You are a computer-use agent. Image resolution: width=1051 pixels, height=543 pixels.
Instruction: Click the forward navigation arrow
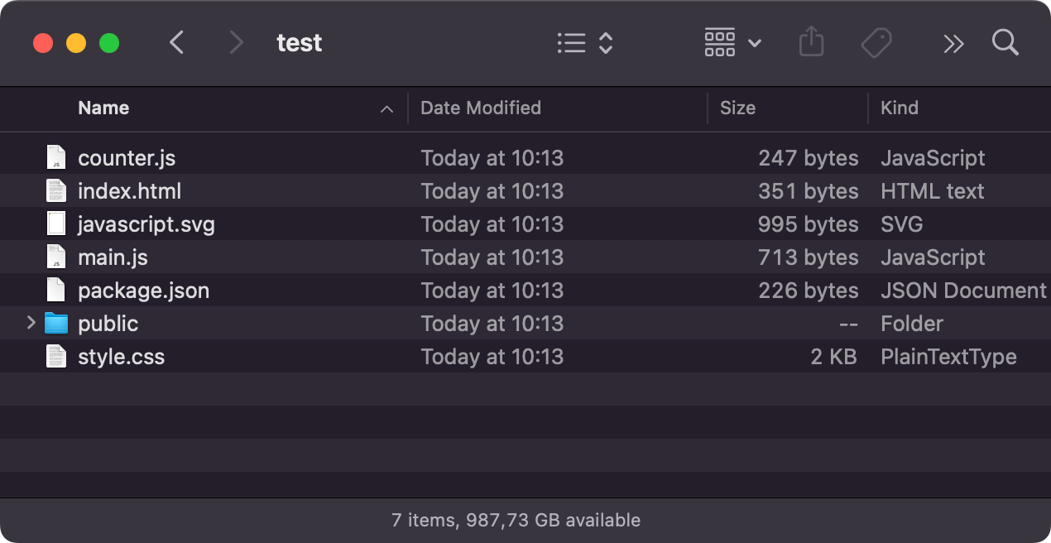tap(237, 43)
